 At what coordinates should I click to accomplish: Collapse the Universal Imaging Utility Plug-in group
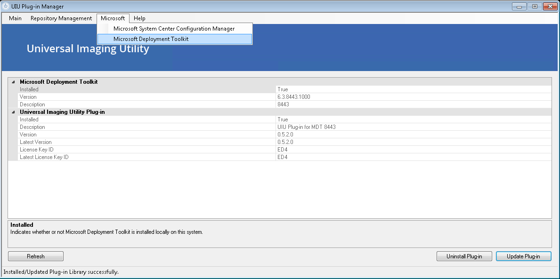coord(13,112)
